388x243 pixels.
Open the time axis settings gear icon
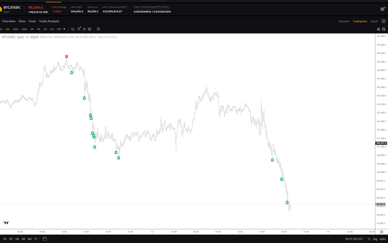pos(382,232)
